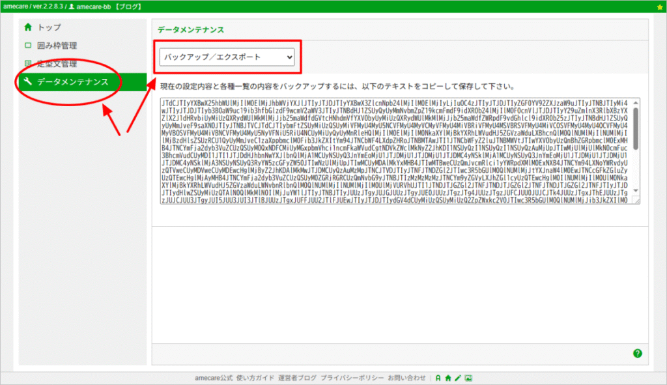This screenshot has height=385, width=667.
Task: Open 囲み枠管理 in the sidebar
Action: 57,46
